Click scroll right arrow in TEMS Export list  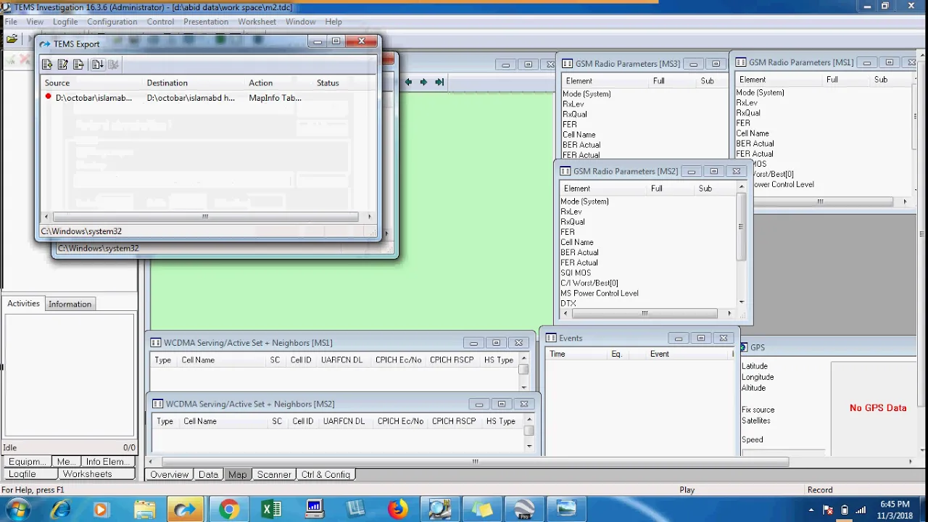(x=369, y=216)
